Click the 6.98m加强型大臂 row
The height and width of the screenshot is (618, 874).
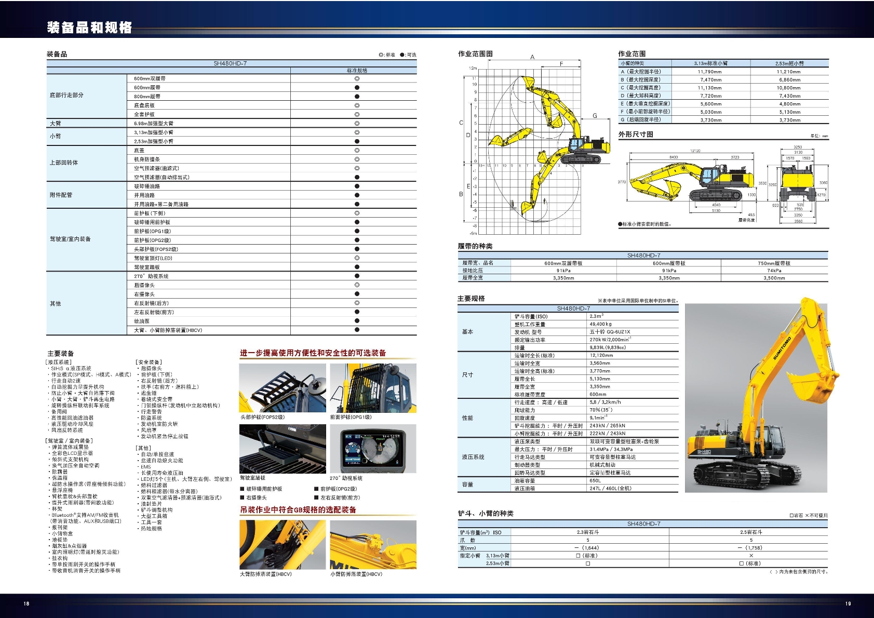point(272,124)
